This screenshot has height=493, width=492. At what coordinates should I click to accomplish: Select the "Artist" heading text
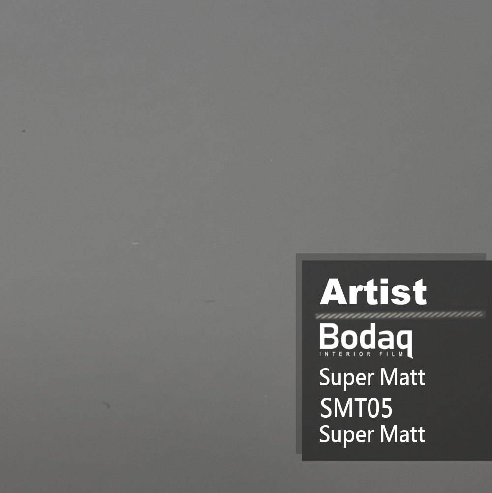click(373, 292)
